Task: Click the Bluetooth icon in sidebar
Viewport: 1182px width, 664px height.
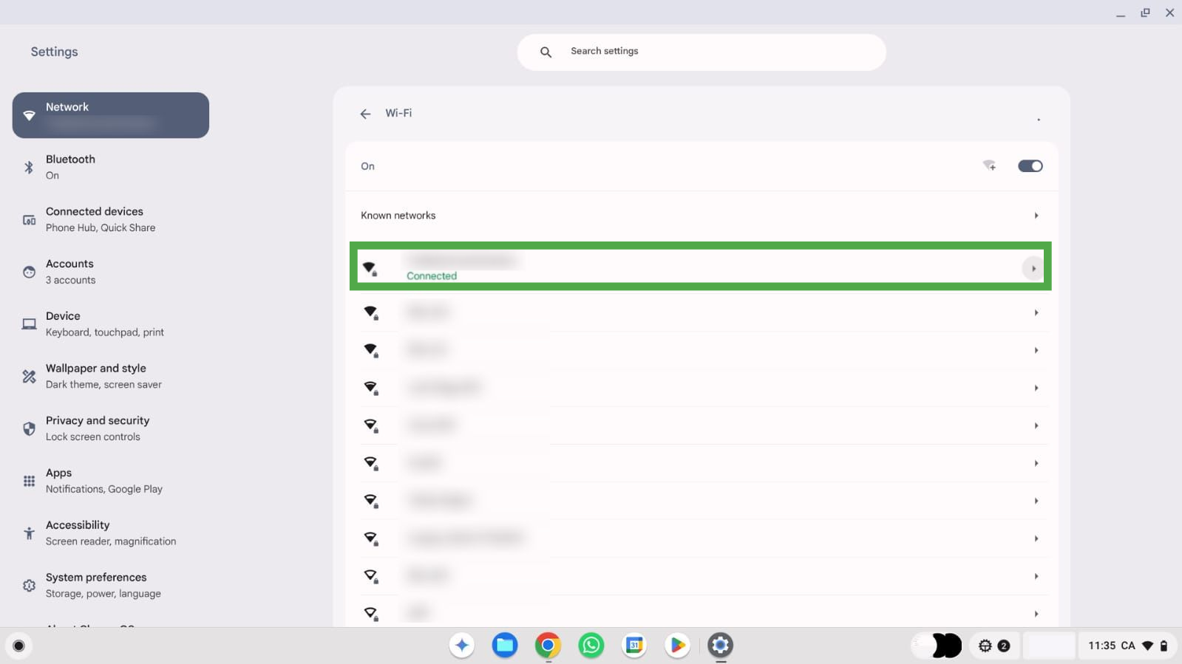Action: [x=29, y=167]
